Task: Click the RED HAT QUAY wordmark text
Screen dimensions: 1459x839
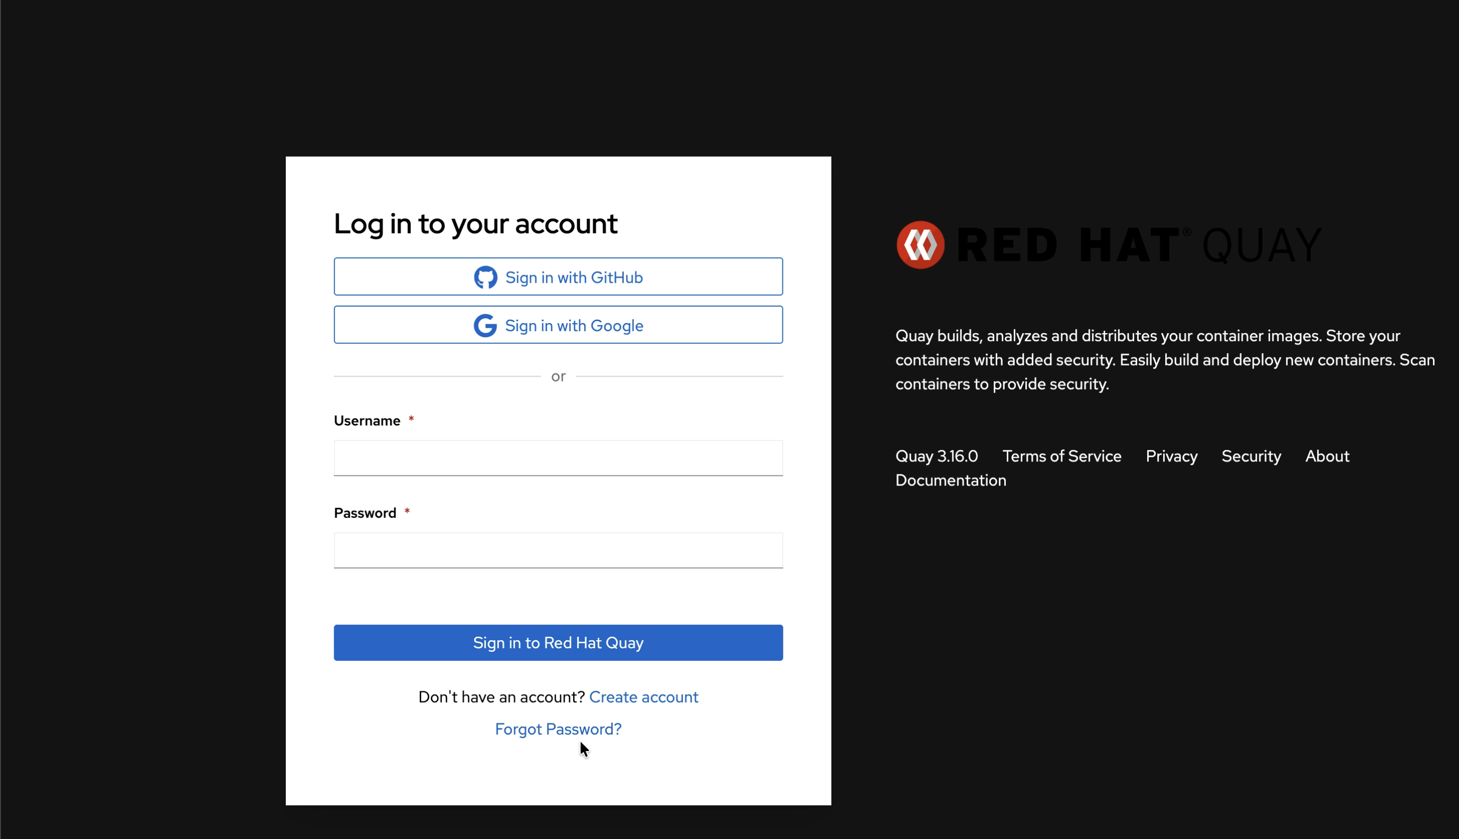Action: (1139, 245)
